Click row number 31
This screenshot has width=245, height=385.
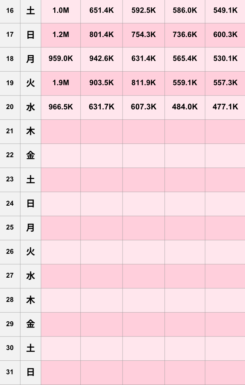click(x=10, y=372)
